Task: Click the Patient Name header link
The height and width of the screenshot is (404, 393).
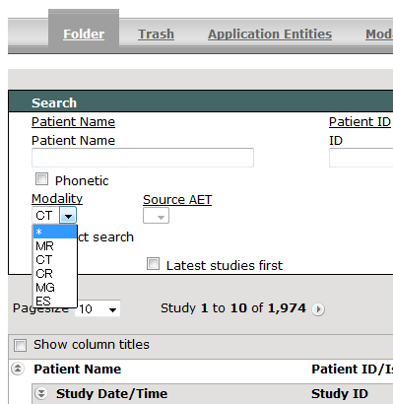Action: click(x=73, y=122)
